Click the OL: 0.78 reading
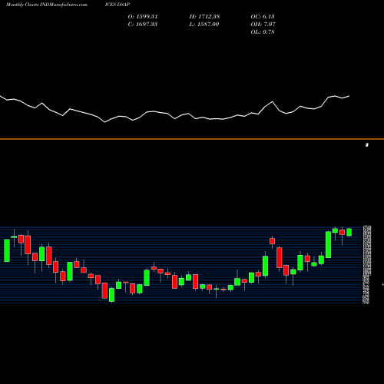 [263, 32]
